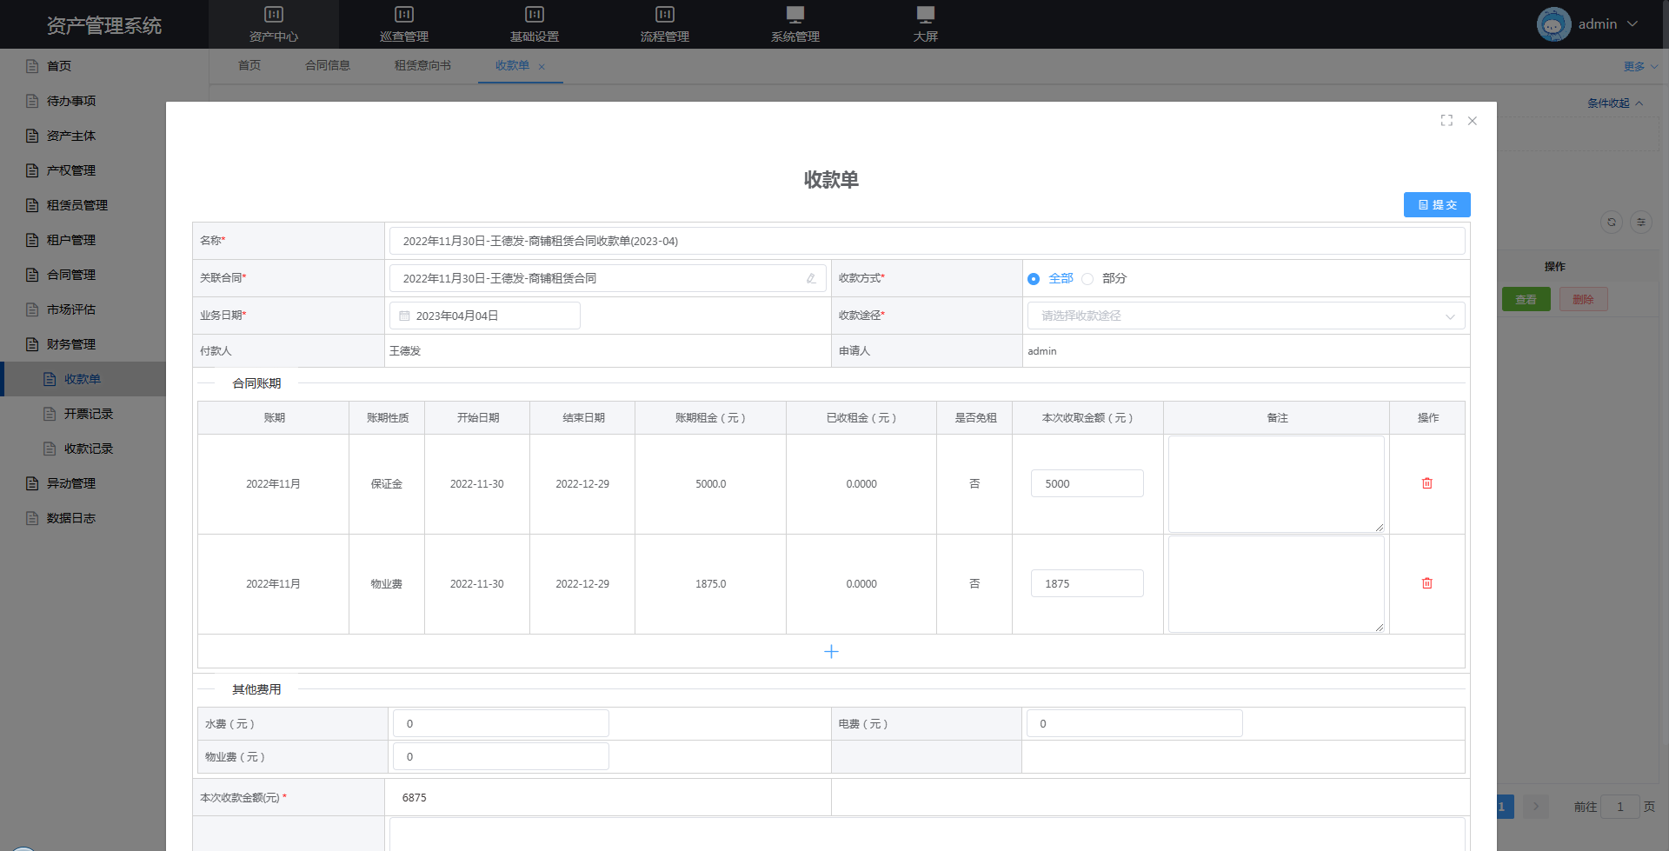The height and width of the screenshot is (851, 1669).
Task: Open 租户管理 in sidebar
Action: (71, 240)
